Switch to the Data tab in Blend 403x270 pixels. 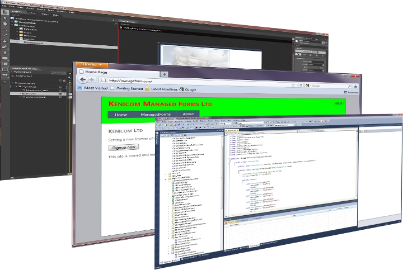click(56, 15)
